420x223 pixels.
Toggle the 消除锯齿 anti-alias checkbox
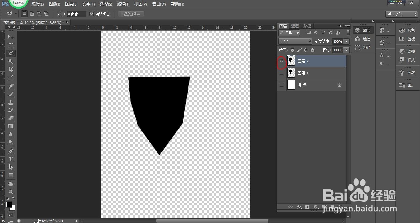tap(92, 14)
